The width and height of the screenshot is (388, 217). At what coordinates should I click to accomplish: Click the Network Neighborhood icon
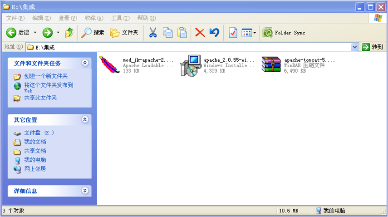(17, 169)
